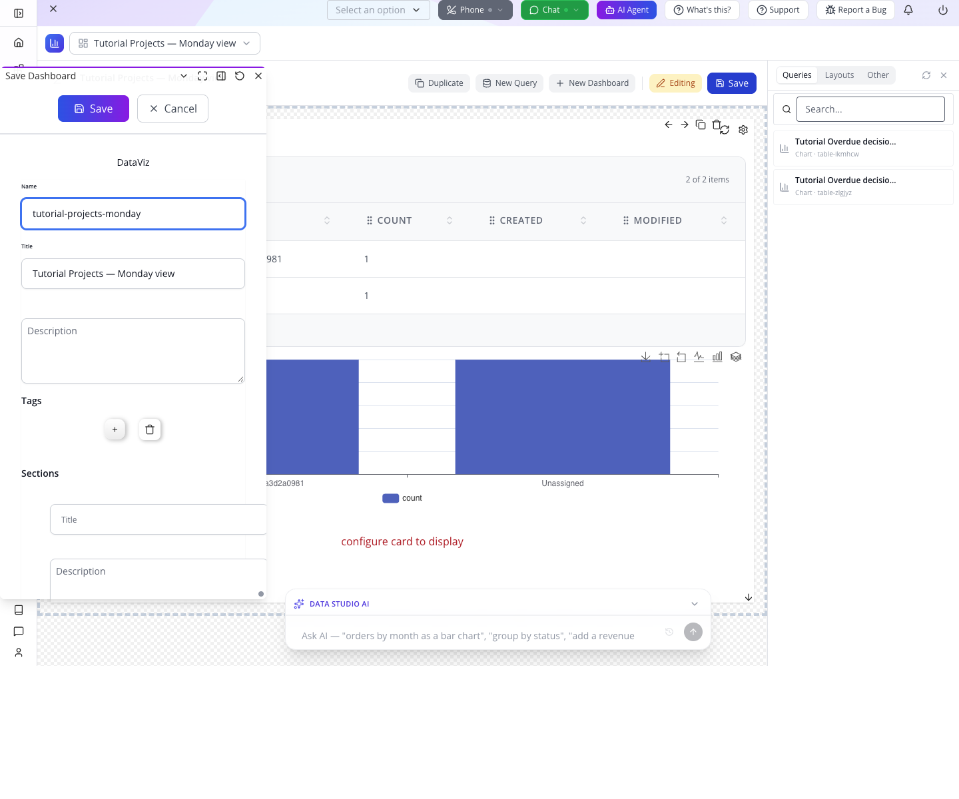Click the power icon in the top bar

[x=943, y=10]
